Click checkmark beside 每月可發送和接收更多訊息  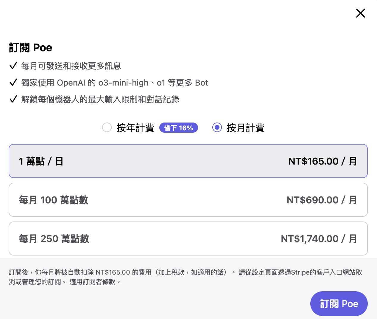pos(13,66)
